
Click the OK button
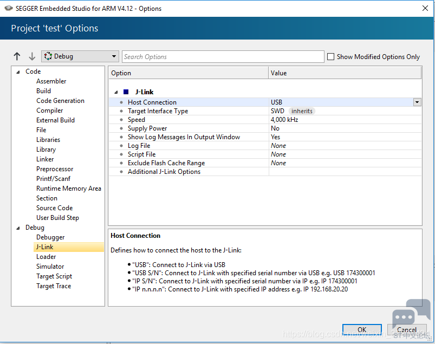tap(362, 329)
